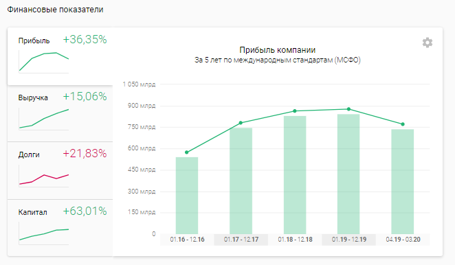Select the 01.16 - 12.16 bar

(x=187, y=196)
